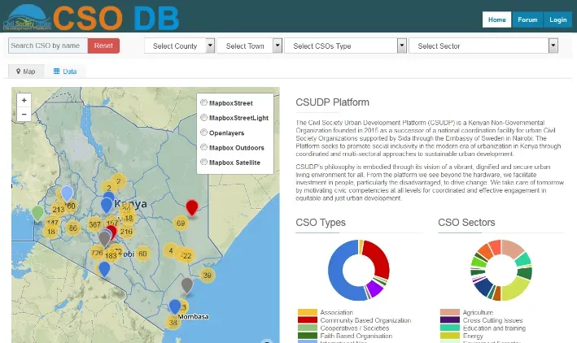Click the CSUDP logo in the header
Viewport: 577px width, 343px height.
(28, 17)
